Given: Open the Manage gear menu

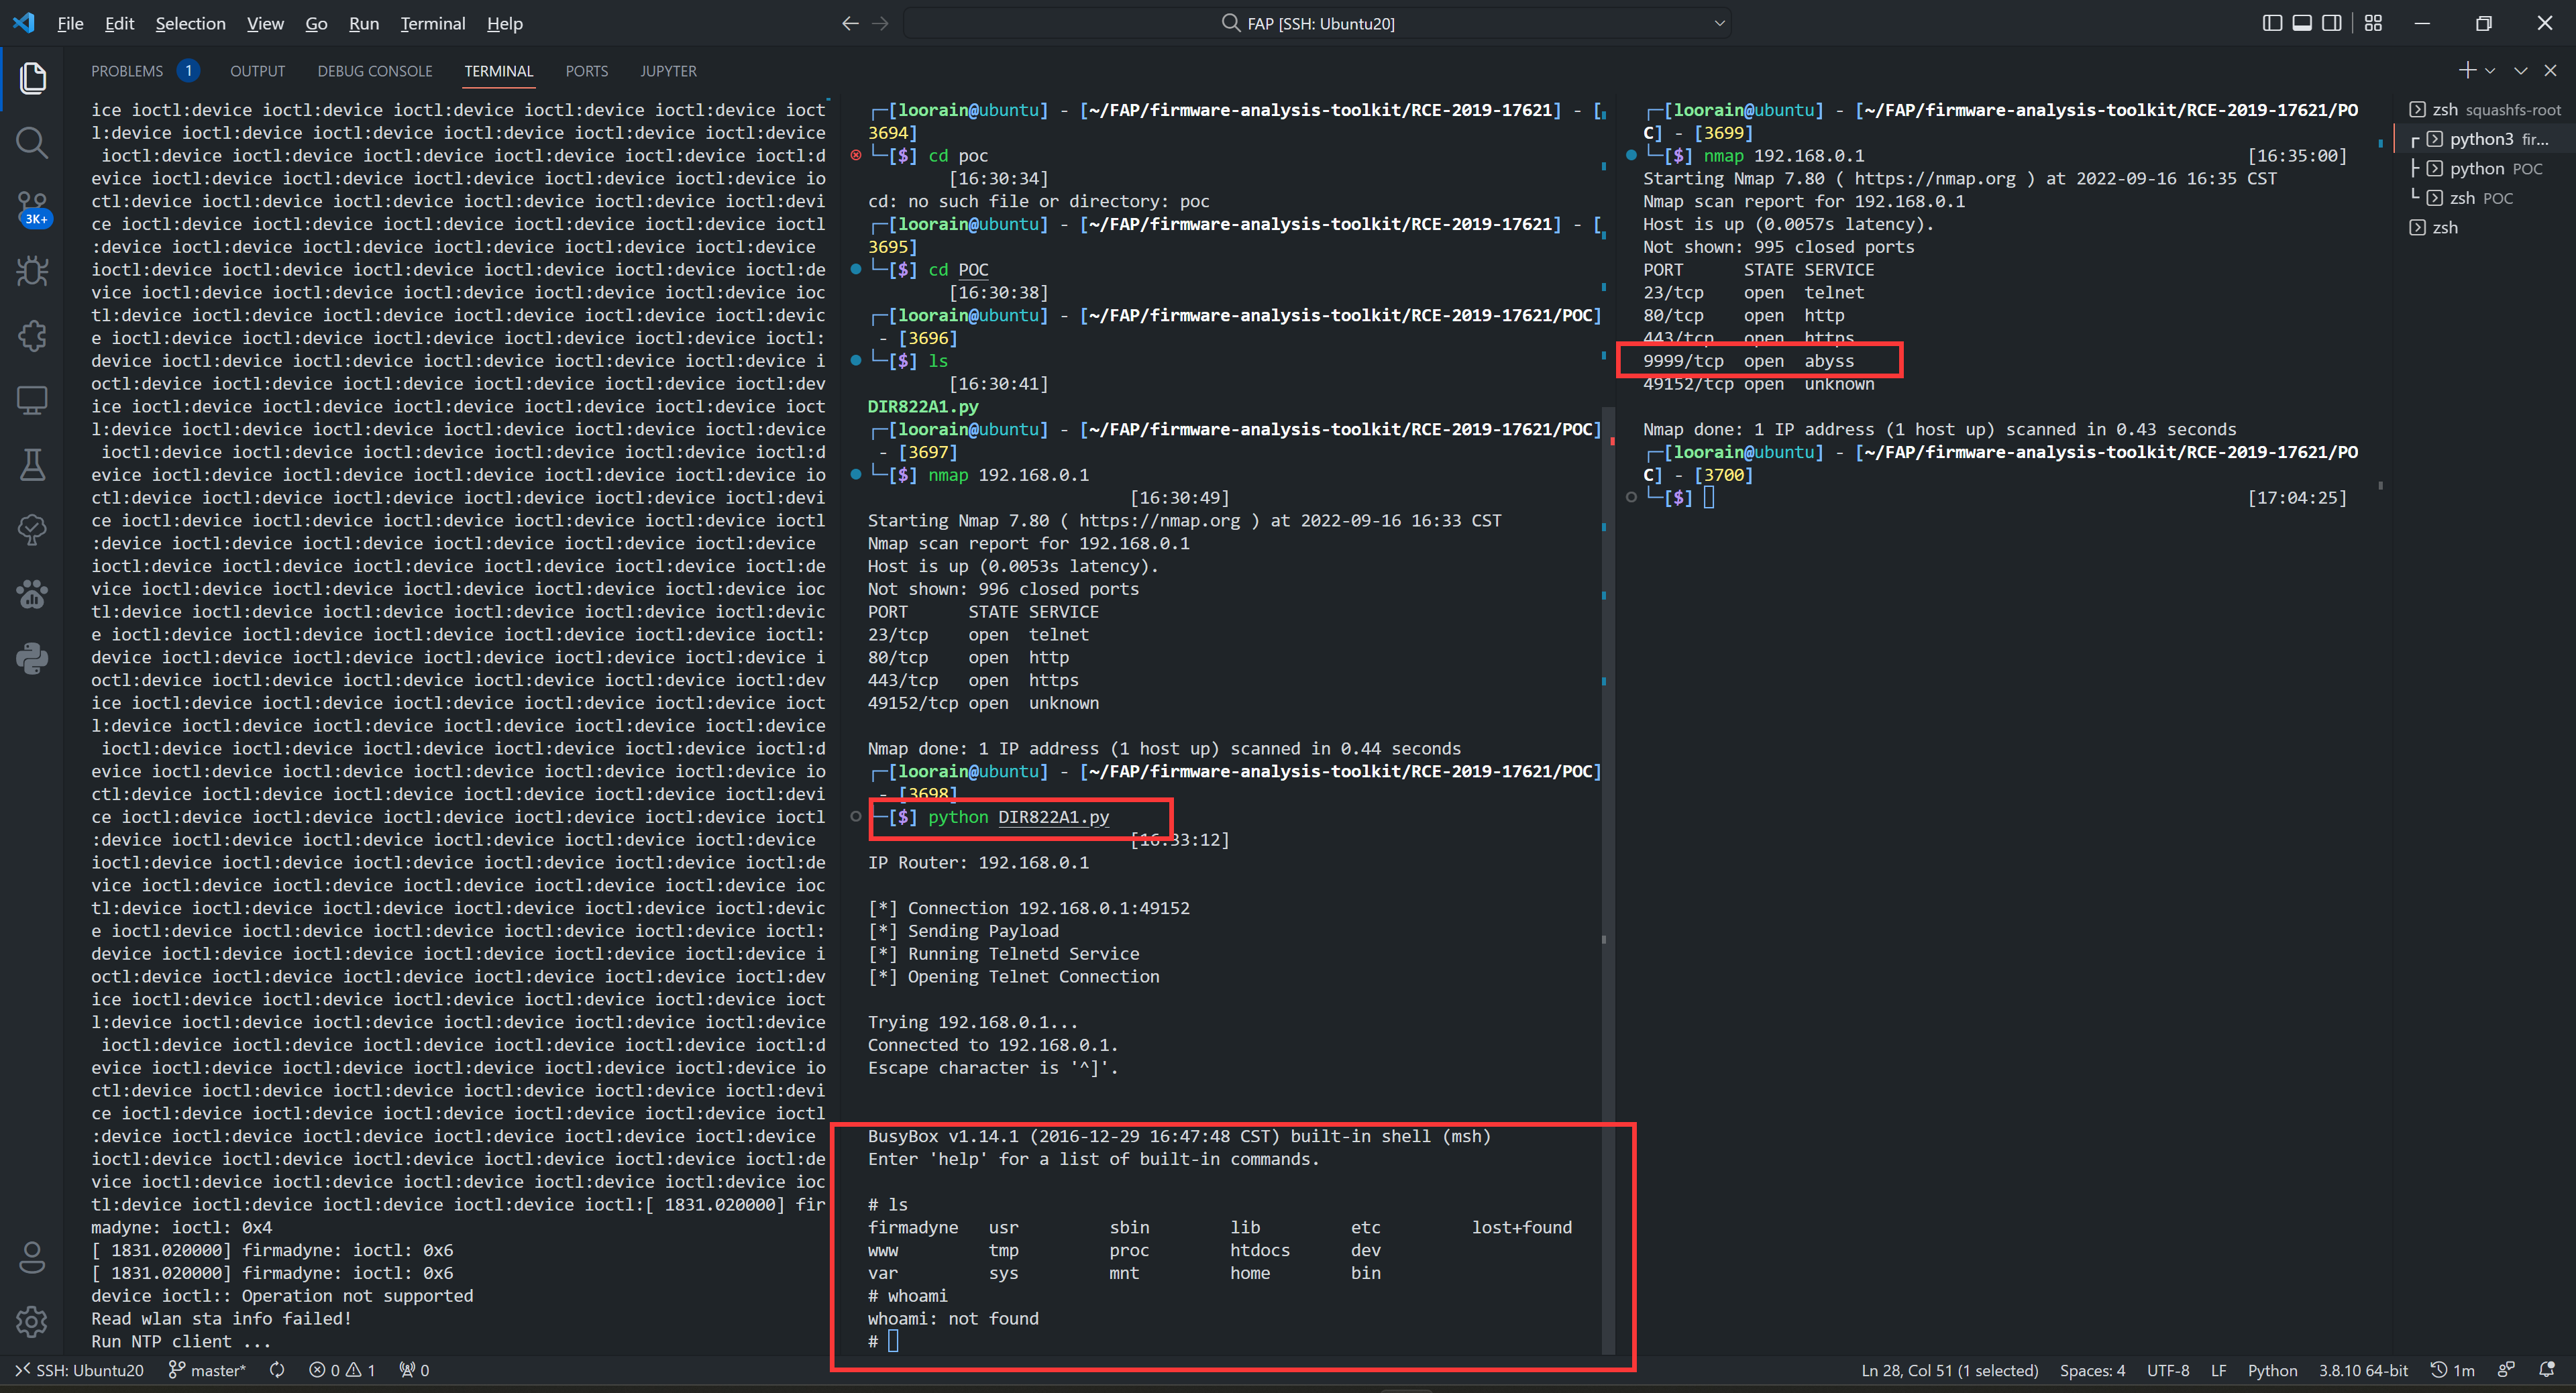Looking at the screenshot, I should [32, 1321].
